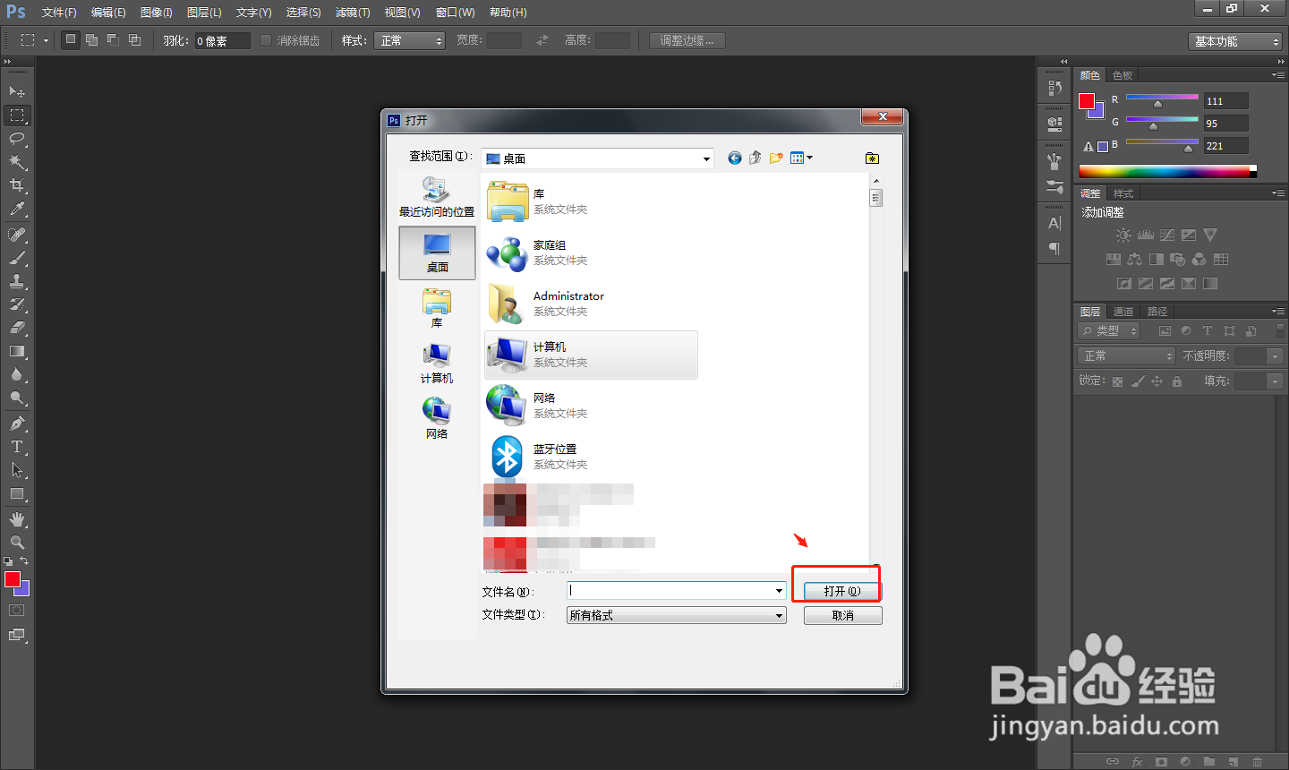This screenshot has width=1289, height=770.
Task: Select Computer in the dialog sidebar
Action: [437, 364]
